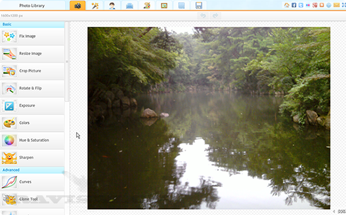Click the pond photo on canvas

point(209,118)
